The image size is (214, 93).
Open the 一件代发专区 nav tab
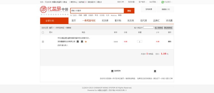click(89, 21)
